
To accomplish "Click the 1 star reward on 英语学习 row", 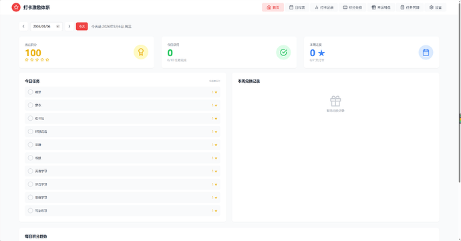I will tap(214, 171).
